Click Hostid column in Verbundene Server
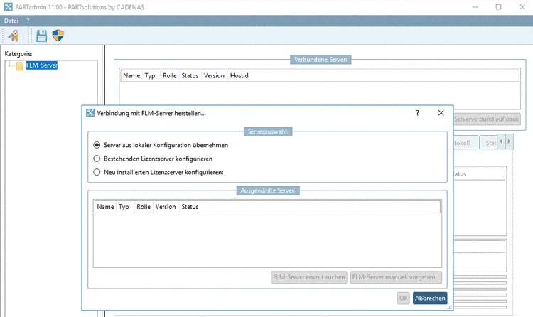Screen dimensions: 533x317 pyautogui.click(x=239, y=76)
